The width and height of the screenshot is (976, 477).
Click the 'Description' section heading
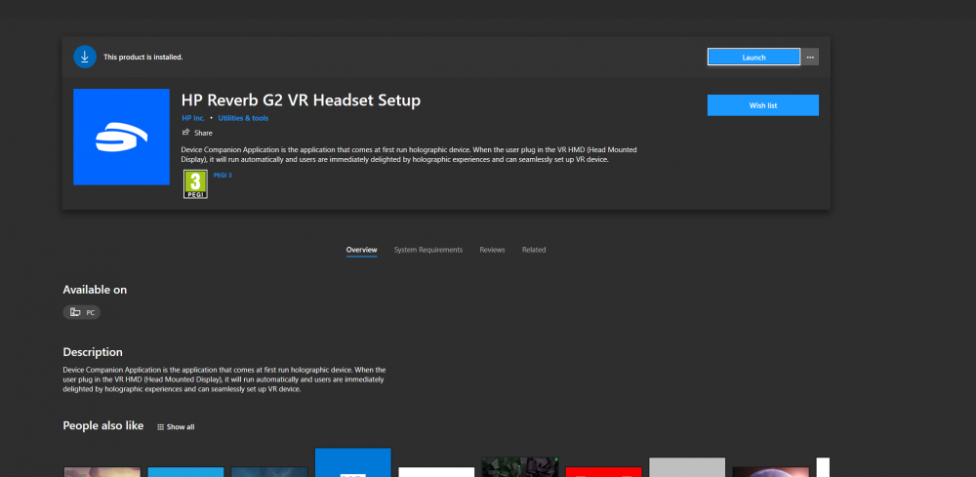[93, 352]
